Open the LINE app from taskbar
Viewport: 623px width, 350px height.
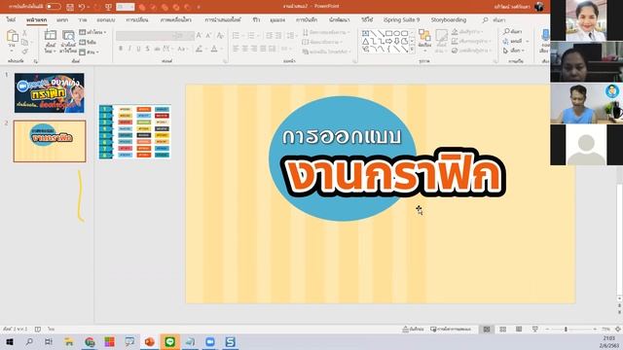pos(169,341)
